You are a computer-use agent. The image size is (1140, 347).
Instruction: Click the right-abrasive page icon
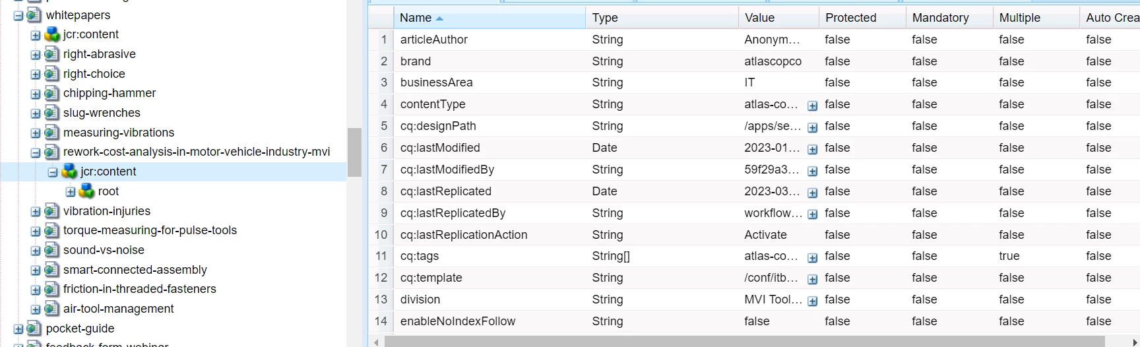(x=51, y=54)
